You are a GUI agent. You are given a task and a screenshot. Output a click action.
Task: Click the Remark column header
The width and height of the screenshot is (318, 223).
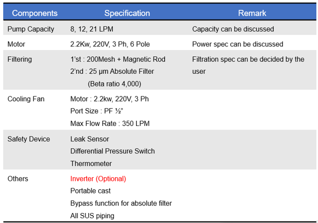[252, 13]
